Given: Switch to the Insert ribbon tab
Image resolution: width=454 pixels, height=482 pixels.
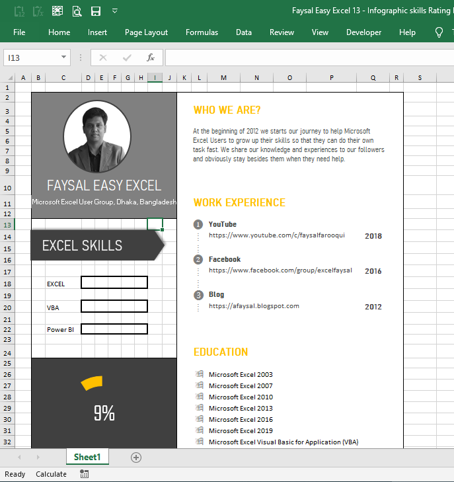Looking at the screenshot, I should [97, 32].
